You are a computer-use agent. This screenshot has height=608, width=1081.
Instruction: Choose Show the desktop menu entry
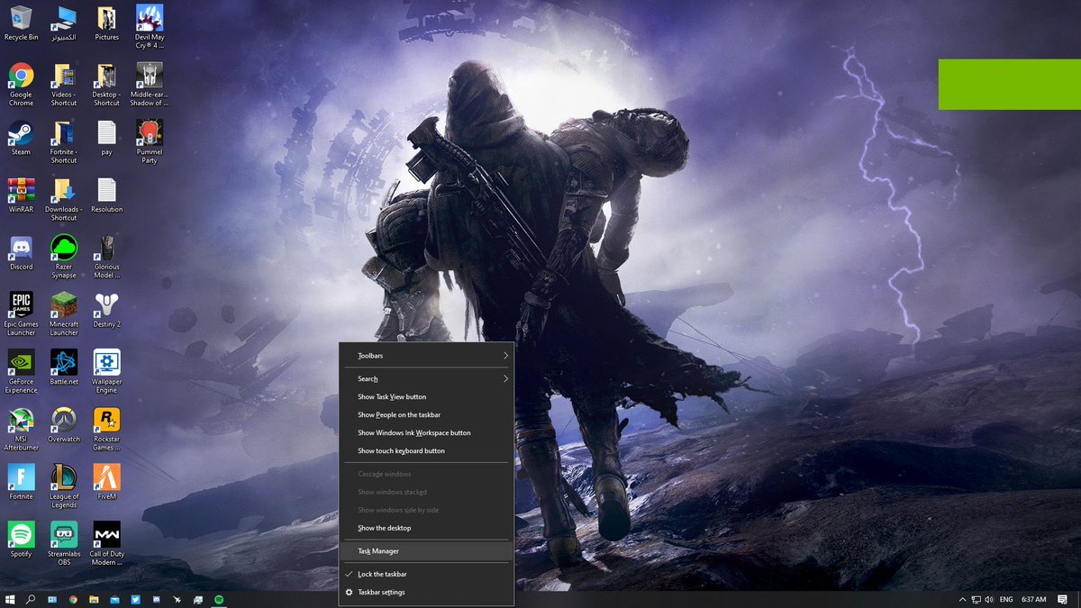(426, 528)
